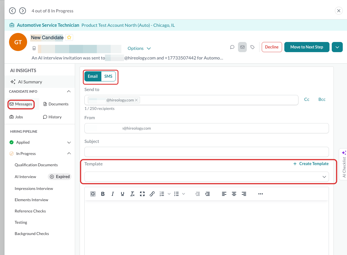The image size is (347, 255).
Task: Open the Jobs section
Action: pyautogui.click(x=16, y=117)
